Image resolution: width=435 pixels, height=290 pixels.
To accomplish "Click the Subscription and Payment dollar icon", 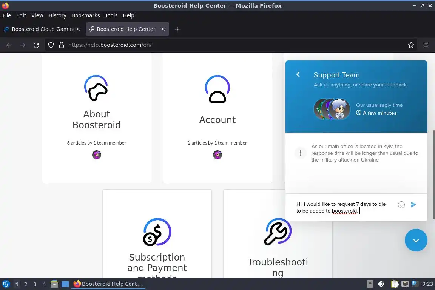I will (157, 232).
